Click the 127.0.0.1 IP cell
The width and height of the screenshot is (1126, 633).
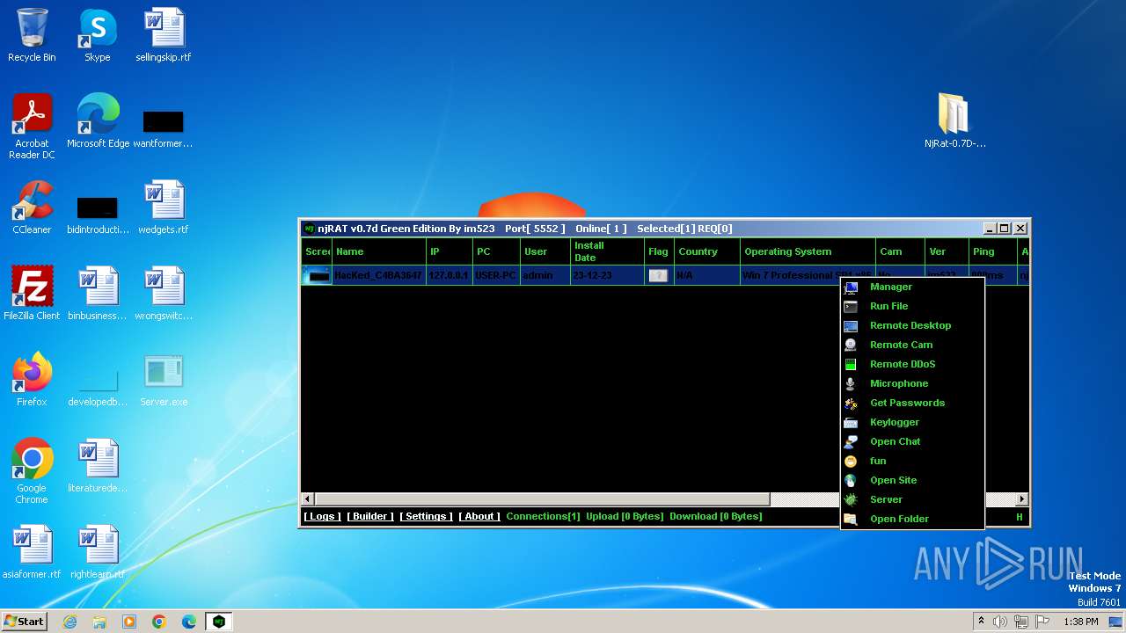tap(449, 275)
